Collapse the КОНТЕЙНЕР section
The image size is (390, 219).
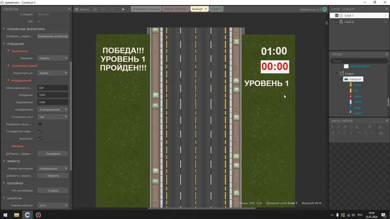click(4, 183)
